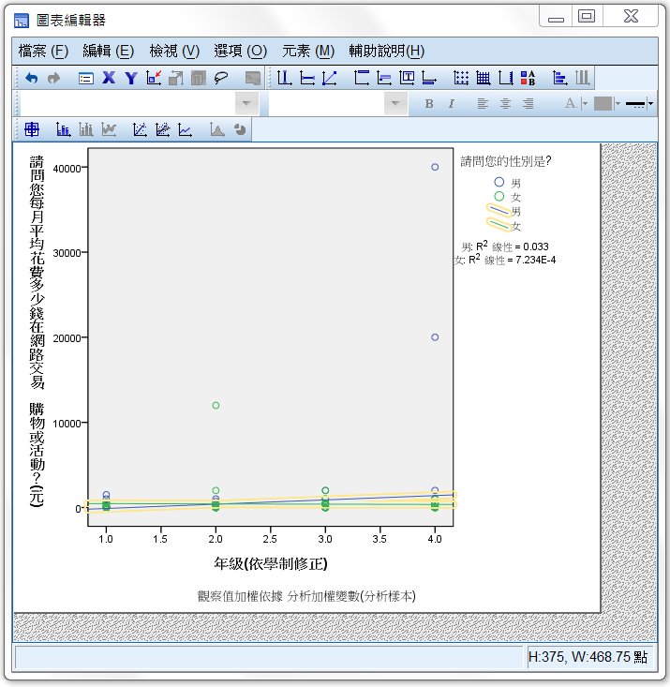Open the line style dropdown arrow
The height and width of the screenshot is (687, 670).
[x=651, y=104]
